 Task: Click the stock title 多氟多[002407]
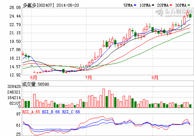pos(39,5)
